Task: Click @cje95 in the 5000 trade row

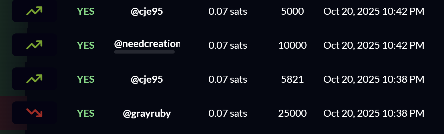Action: tap(147, 12)
